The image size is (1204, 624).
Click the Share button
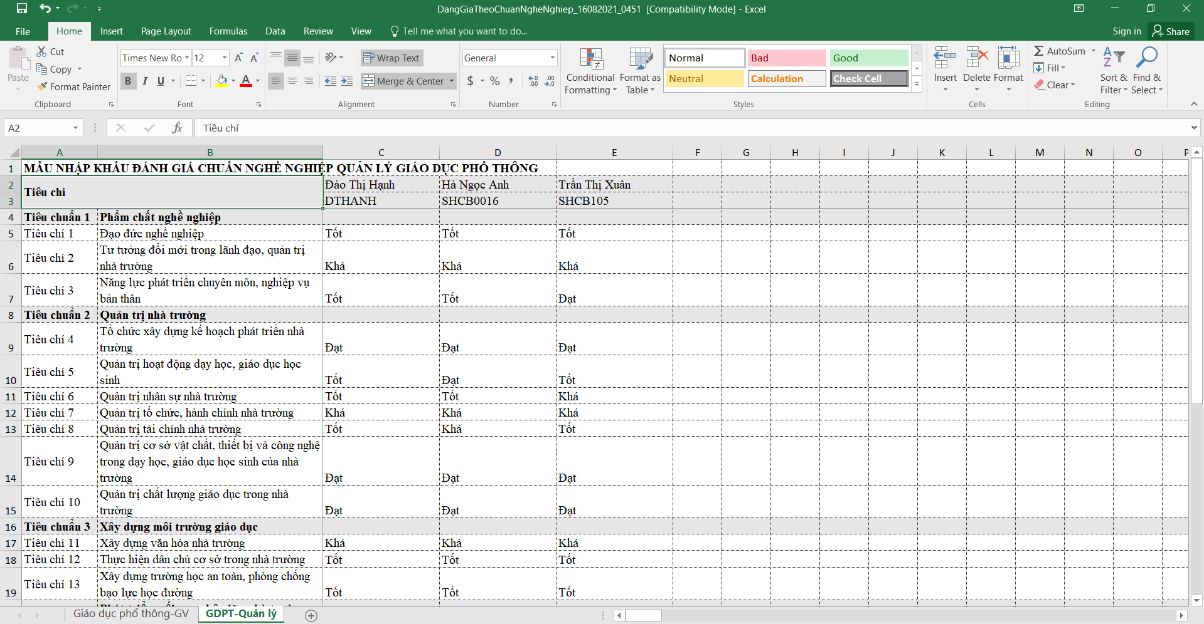(x=1171, y=31)
